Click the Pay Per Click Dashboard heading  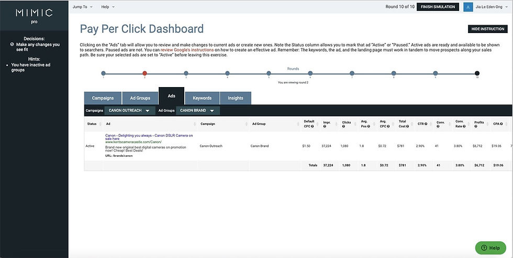[142, 29]
